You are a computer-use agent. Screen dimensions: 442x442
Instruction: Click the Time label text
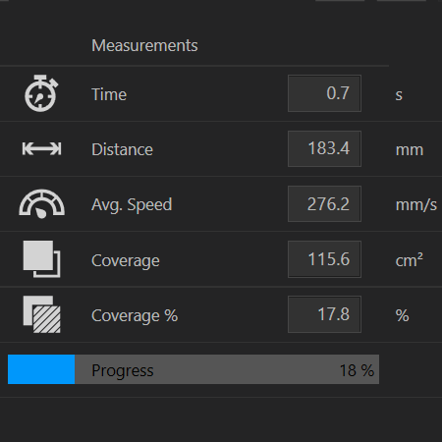coord(109,94)
